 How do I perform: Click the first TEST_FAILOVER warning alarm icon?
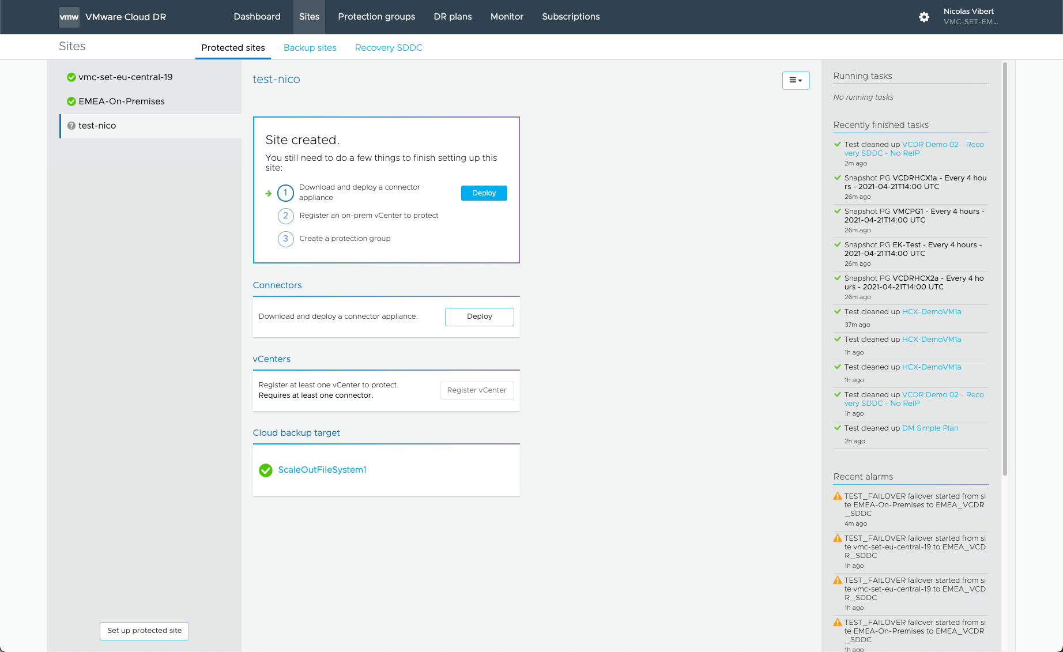pos(838,496)
